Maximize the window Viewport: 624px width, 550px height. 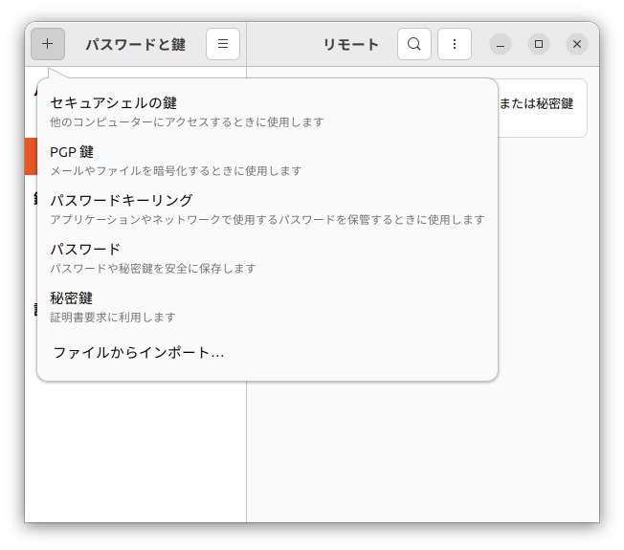coord(539,44)
